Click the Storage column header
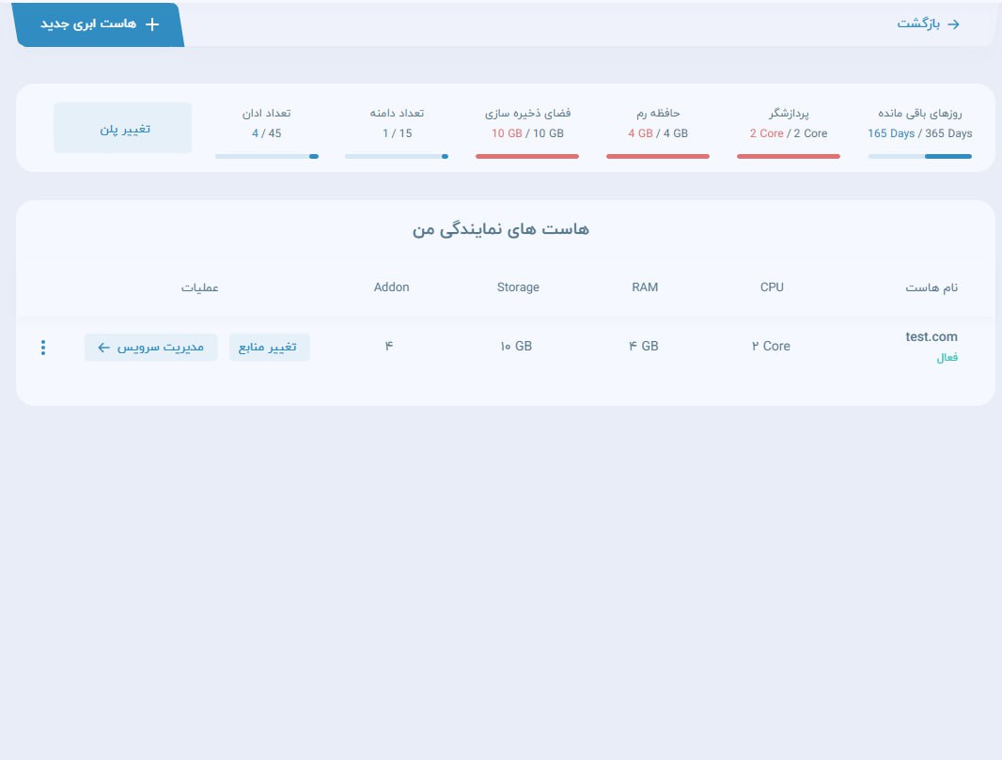This screenshot has height=760, width=1002. [518, 287]
